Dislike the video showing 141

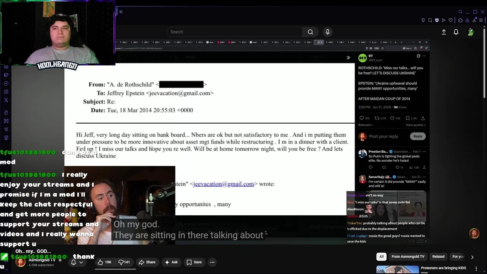[124, 262]
